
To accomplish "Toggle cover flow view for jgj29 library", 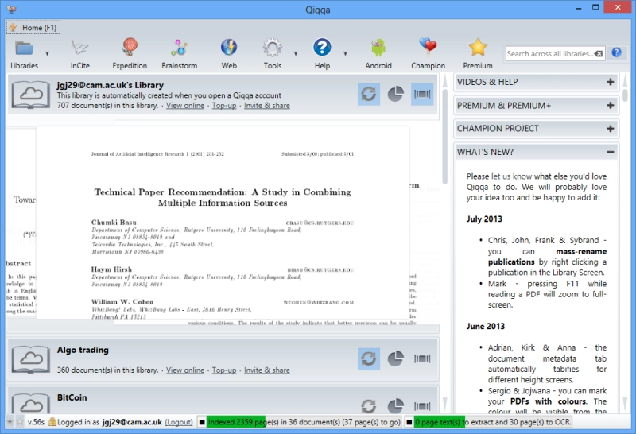I will (422, 94).
